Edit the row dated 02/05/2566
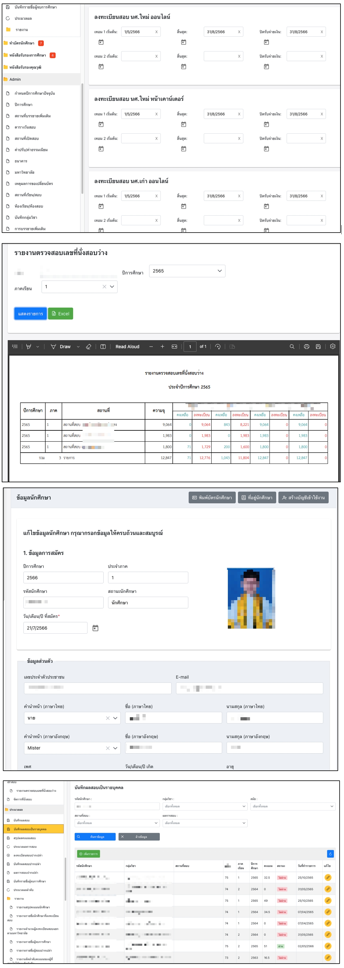The image size is (344, 968). point(328,946)
